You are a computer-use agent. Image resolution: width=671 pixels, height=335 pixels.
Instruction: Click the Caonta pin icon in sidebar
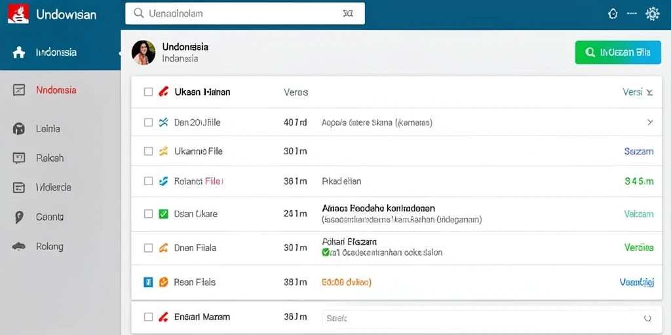(x=19, y=217)
